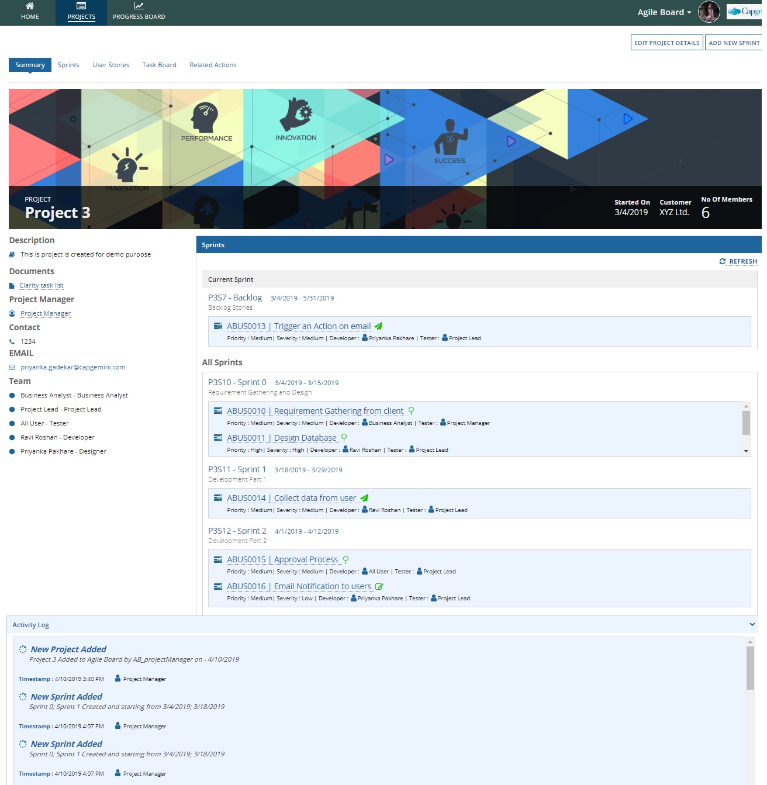
Task: Click the green send icon beside ABUS0013
Action: tap(379, 326)
